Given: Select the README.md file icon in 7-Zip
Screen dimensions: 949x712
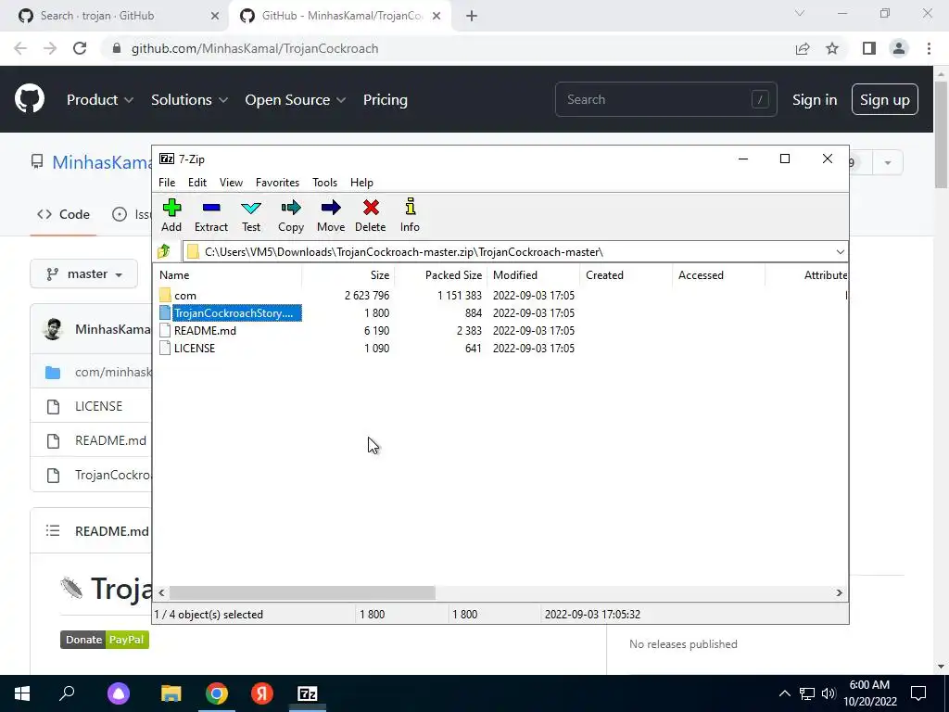Looking at the screenshot, I should (165, 331).
